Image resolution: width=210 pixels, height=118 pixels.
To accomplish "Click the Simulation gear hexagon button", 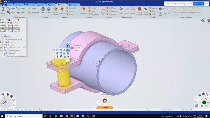I will (x=105, y=101).
